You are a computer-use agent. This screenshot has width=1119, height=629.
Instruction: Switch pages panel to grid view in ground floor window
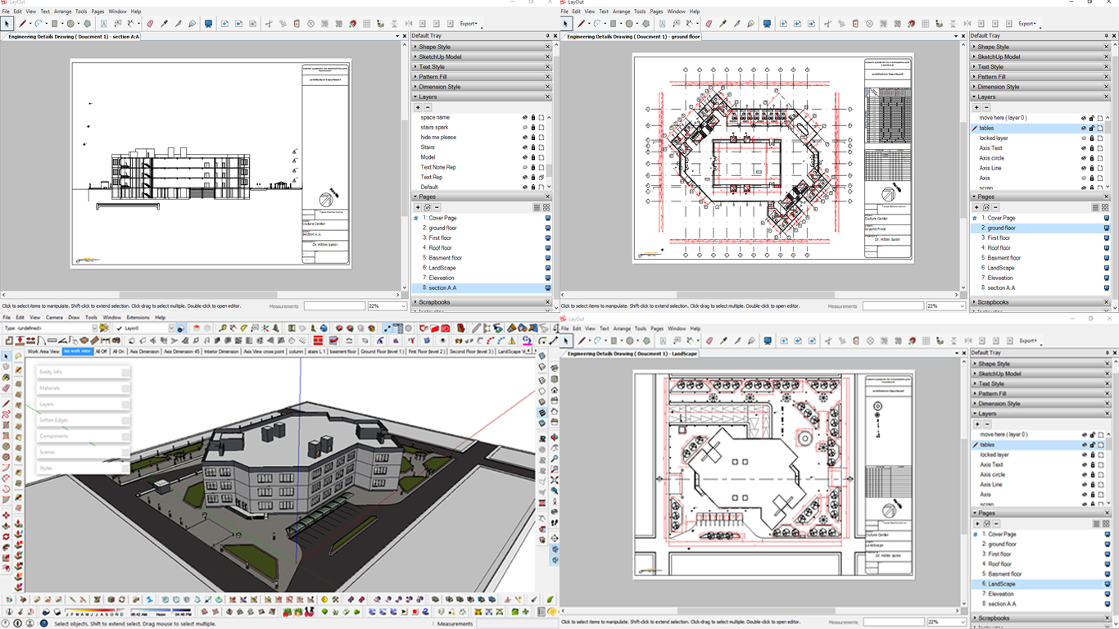pyautogui.click(x=1105, y=207)
